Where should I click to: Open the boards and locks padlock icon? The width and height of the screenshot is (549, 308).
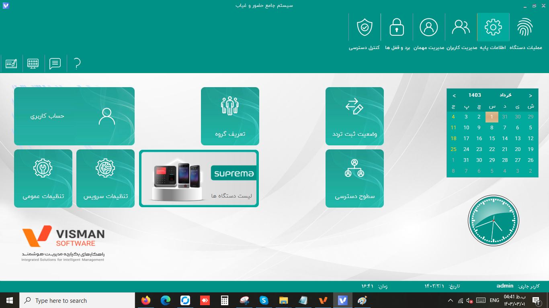pos(397,32)
